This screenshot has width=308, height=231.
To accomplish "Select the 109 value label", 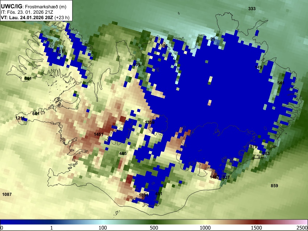I will pyautogui.click(x=137, y=65).
